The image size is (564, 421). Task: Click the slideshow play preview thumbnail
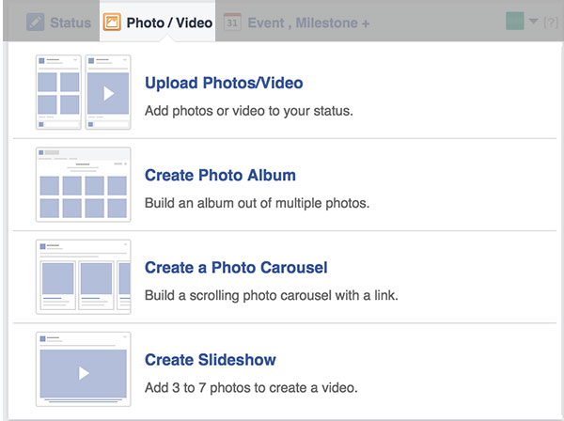[x=83, y=368]
